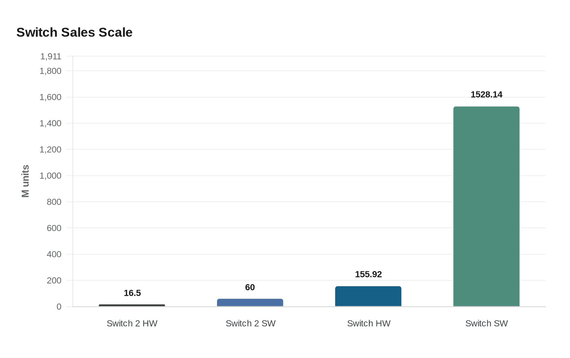Click the 600 y-axis tick label
This screenshot has width=570, height=358.
(54, 228)
